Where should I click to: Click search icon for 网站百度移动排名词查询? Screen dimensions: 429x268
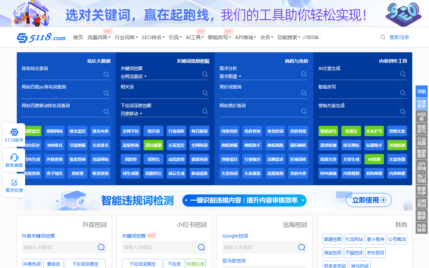click(x=106, y=112)
